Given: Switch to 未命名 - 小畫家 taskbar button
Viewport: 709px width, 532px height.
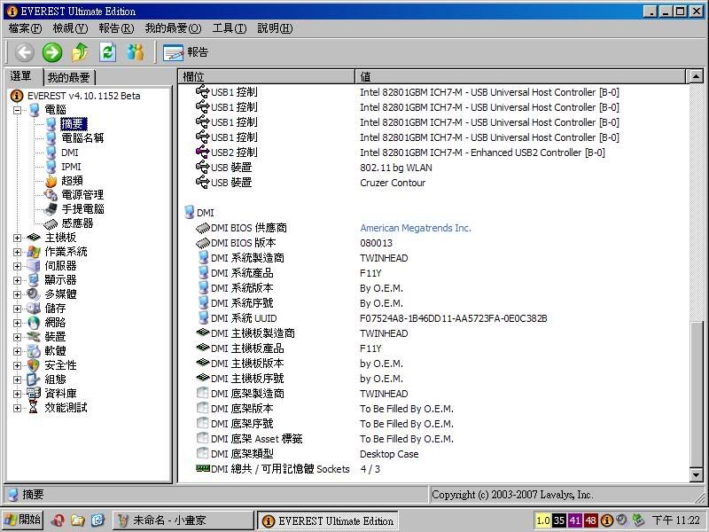Looking at the screenshot, I should [183, 520].
